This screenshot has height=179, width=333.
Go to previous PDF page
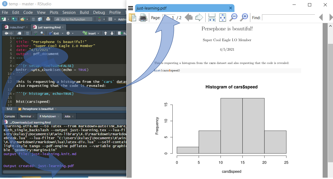pos(189,18)
